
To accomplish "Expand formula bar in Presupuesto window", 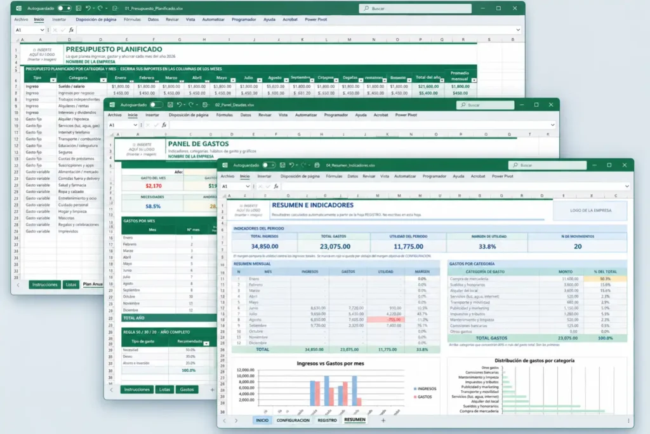I will [518, 30].
